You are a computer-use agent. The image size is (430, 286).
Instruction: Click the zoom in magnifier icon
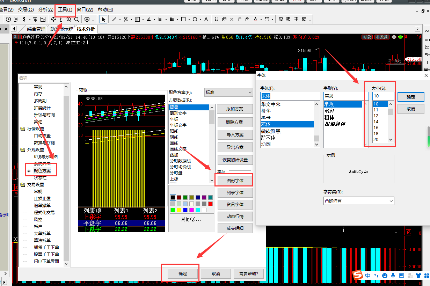click(69, 19)
